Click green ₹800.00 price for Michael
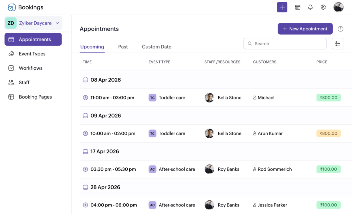This screenshot has height=214, width=352. (x=329, y=98)
